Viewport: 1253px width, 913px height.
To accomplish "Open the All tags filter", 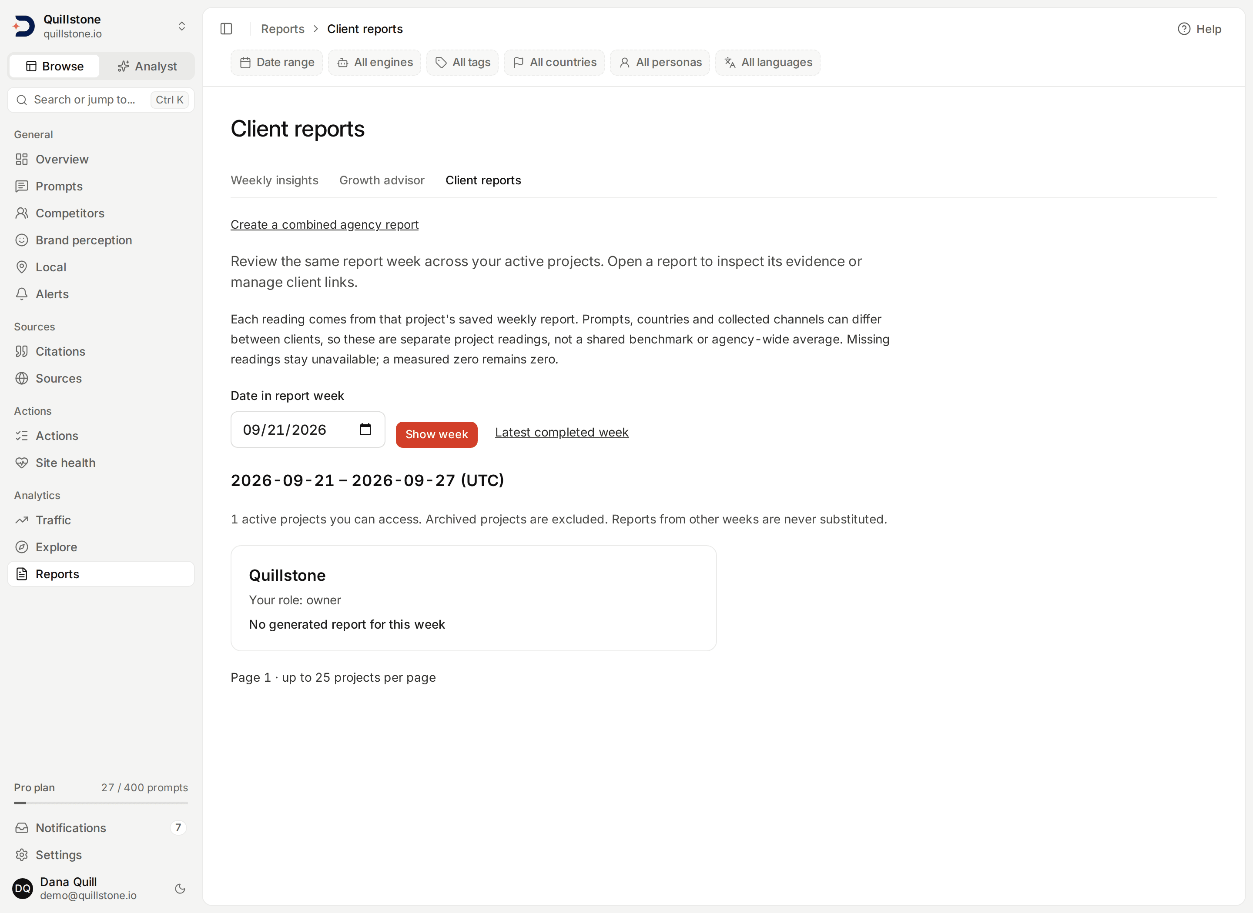I will pyautogui.click(x=462, y=63).
